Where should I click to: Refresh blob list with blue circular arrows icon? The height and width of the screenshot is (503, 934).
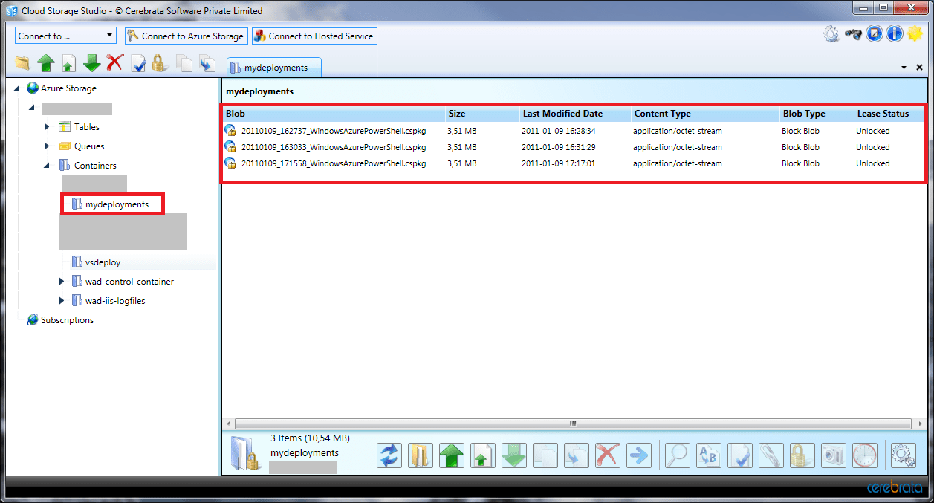pos(389,455)
